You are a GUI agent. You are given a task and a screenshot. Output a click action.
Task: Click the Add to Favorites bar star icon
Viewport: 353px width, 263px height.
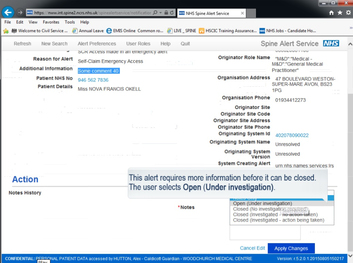coord(6,31)
